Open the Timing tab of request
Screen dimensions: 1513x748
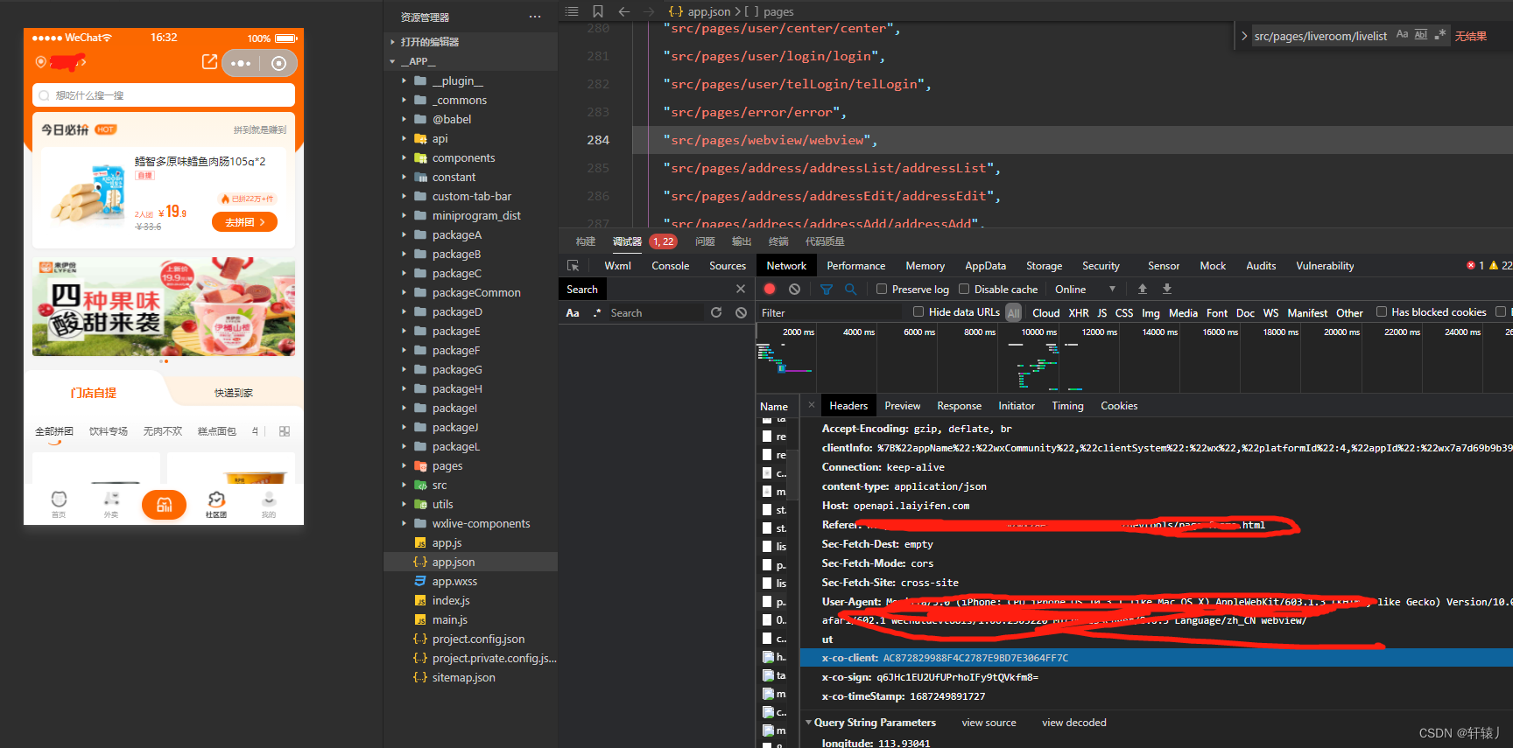[x=1067, y=405]
